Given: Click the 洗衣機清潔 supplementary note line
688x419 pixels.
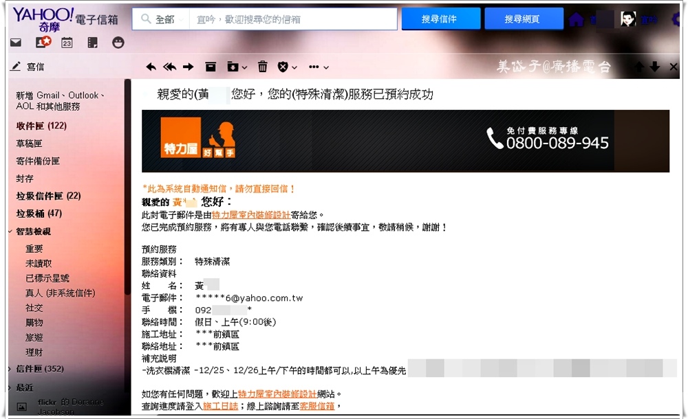Looking at the screenshot, I should tap(274, 371).
